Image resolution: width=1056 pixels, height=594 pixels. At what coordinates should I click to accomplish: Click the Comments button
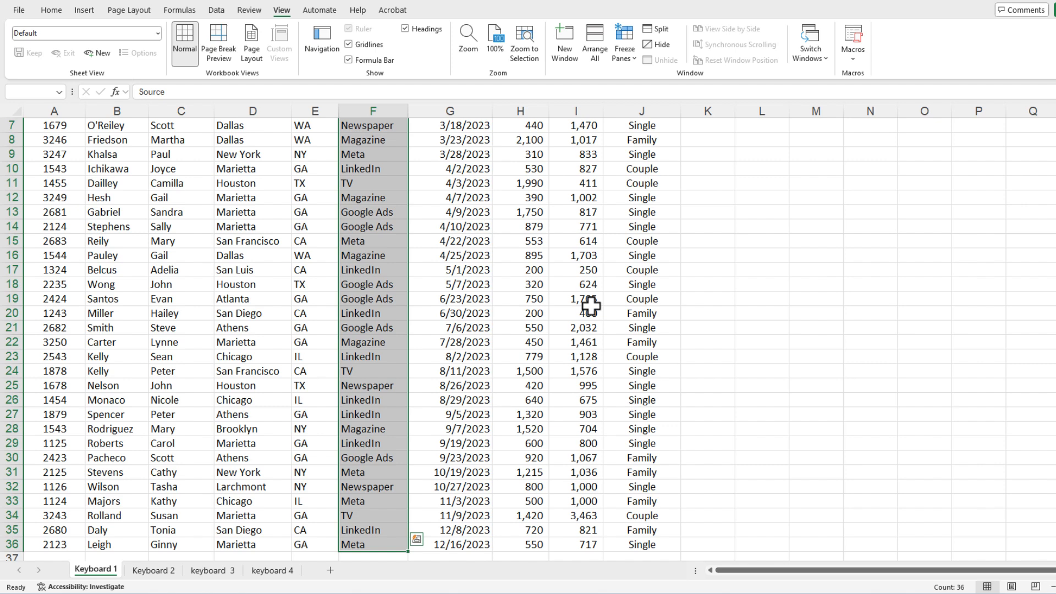1021,10
